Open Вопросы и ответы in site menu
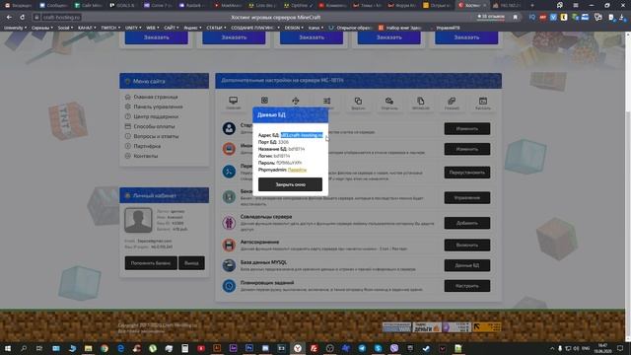Image resolution: width=631 pixels, height=355 pixels. coord(156,136)
